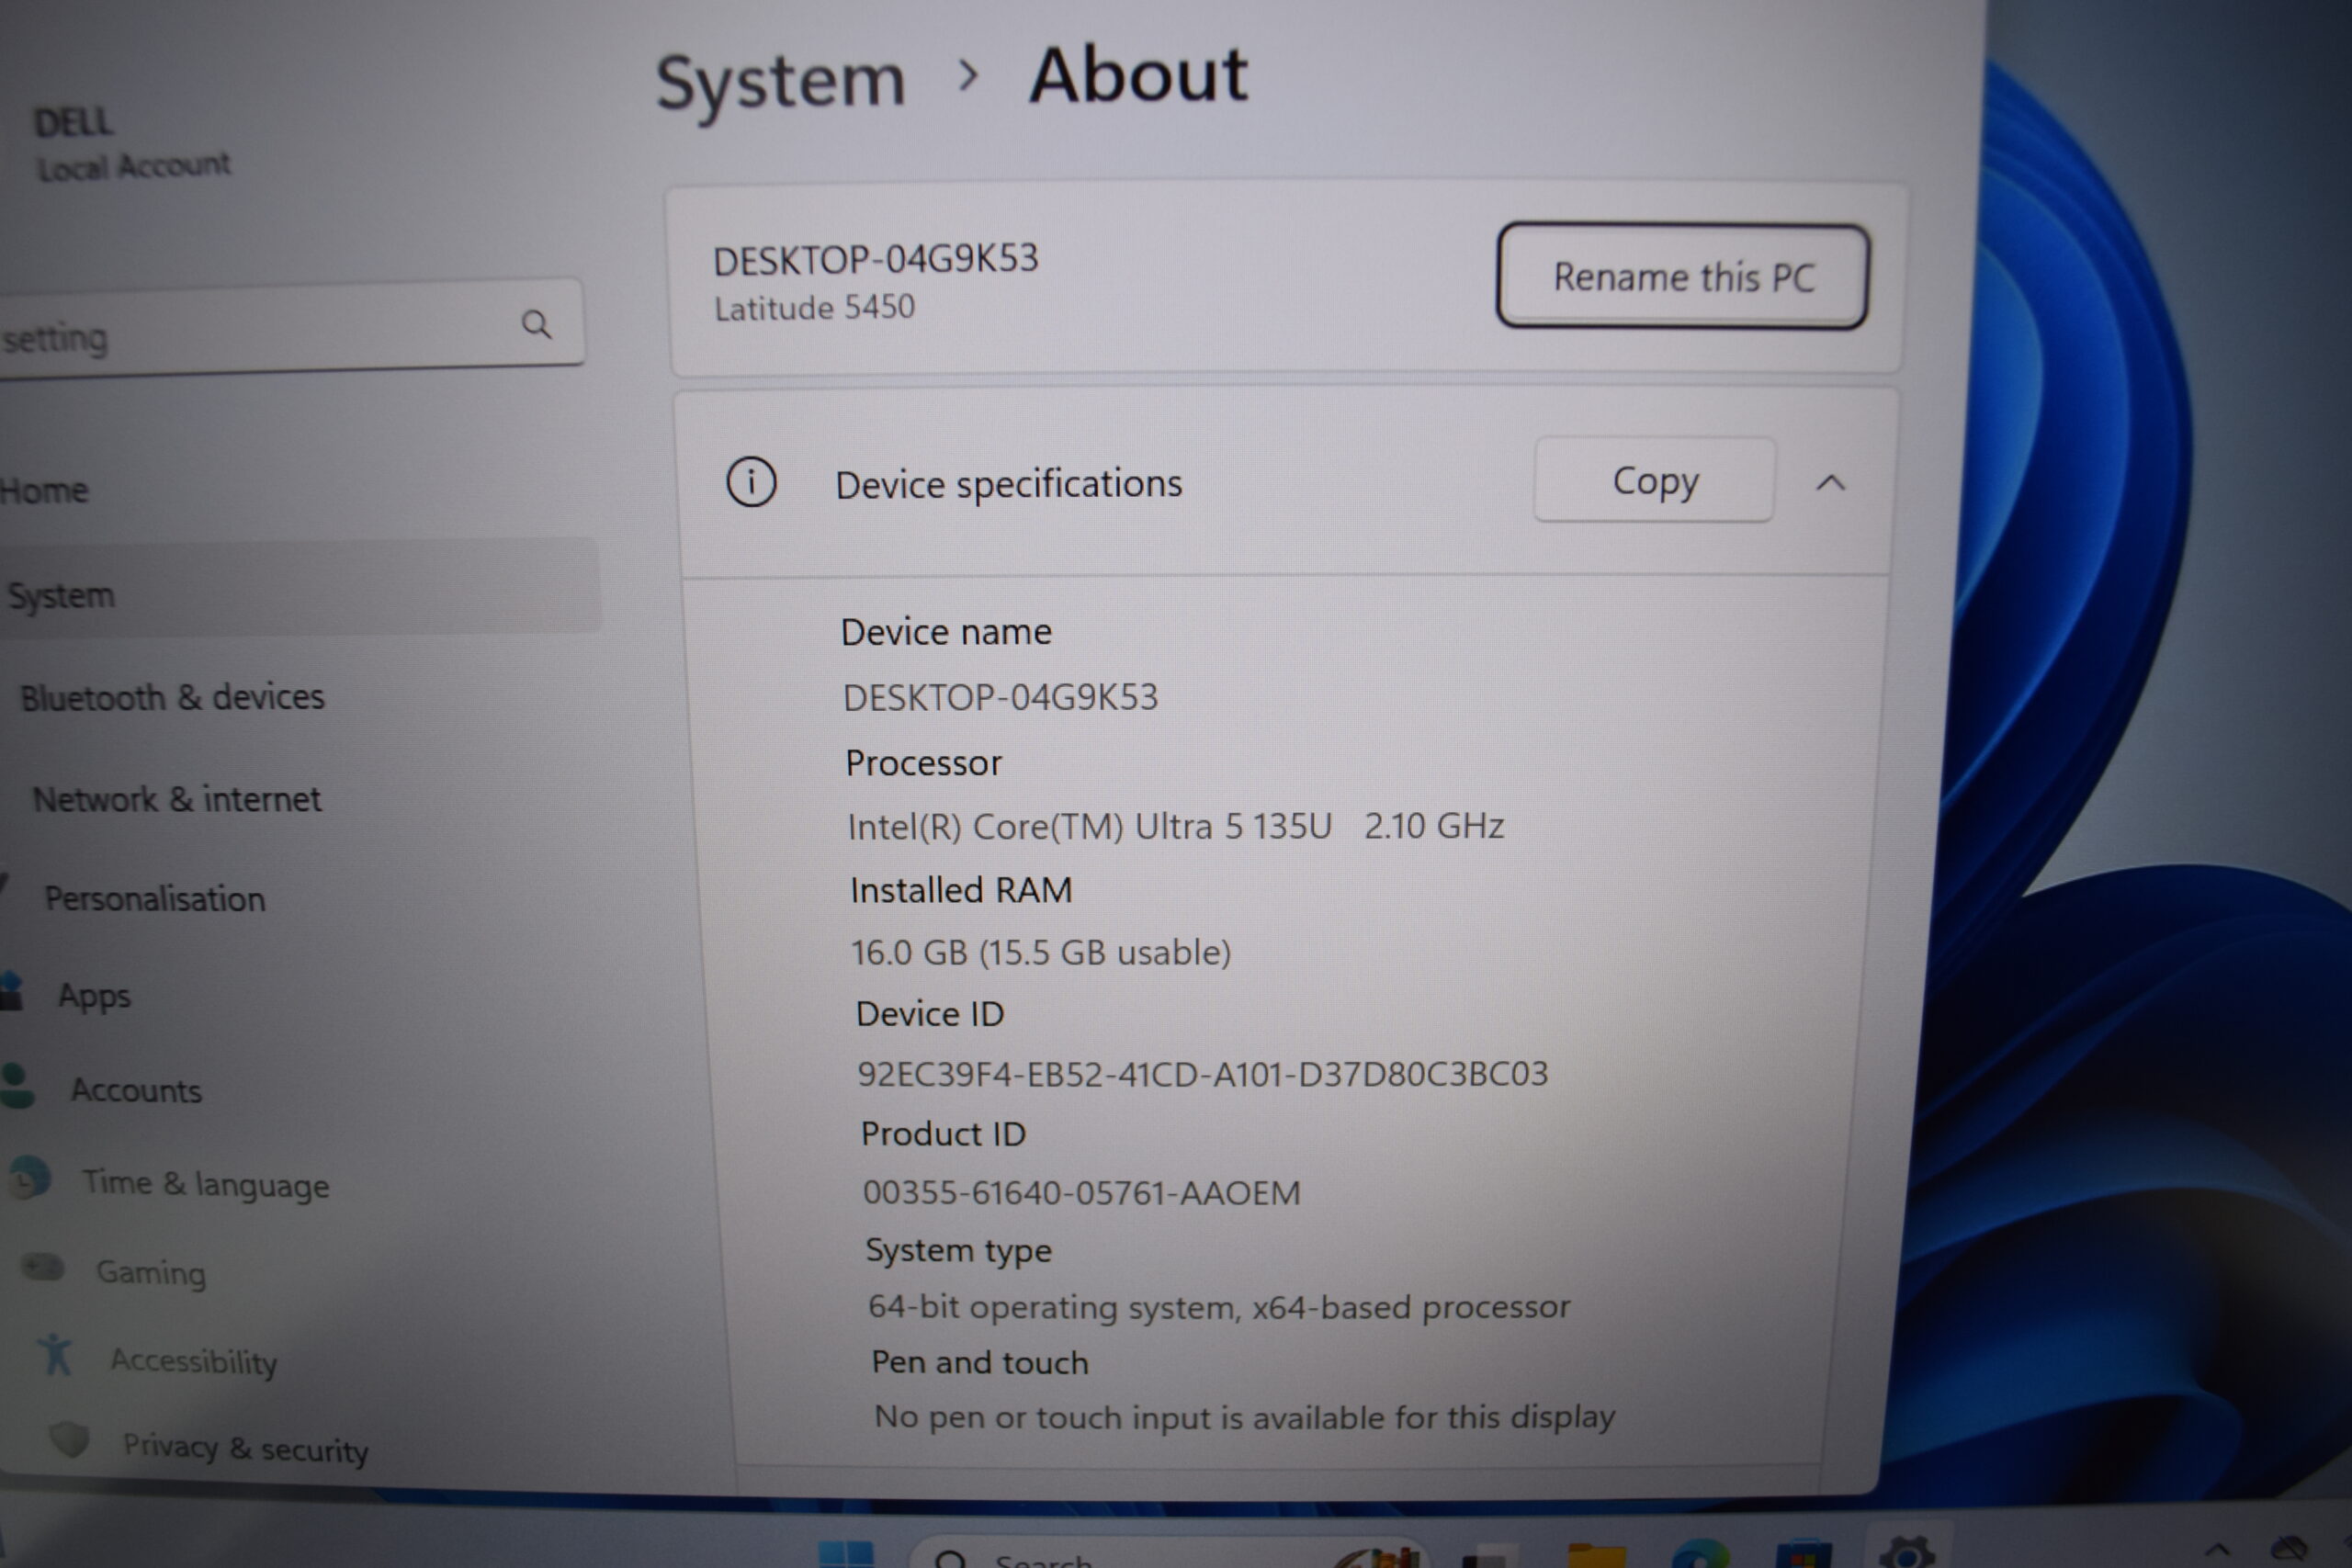Click the Accessibility figure icon
This screenshot has height=1568, width=2352.
tap(56, 1354)
